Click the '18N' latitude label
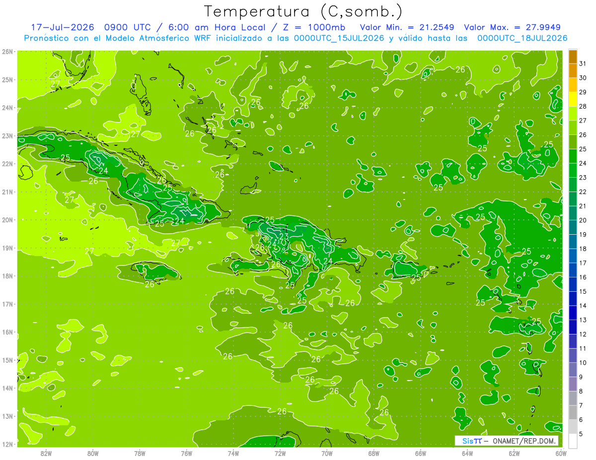 tap(7, 276)
